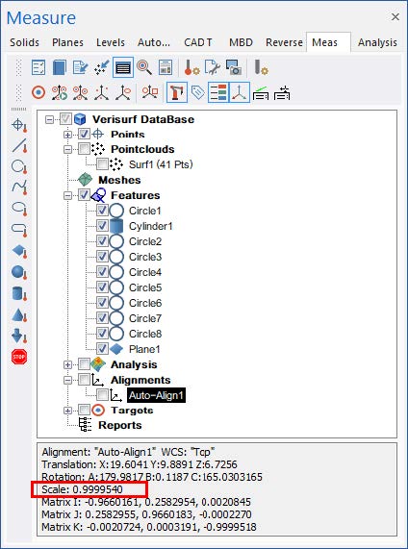Select the measure point tool in sidebar
The image size is (408, 549).
point(19,125)
